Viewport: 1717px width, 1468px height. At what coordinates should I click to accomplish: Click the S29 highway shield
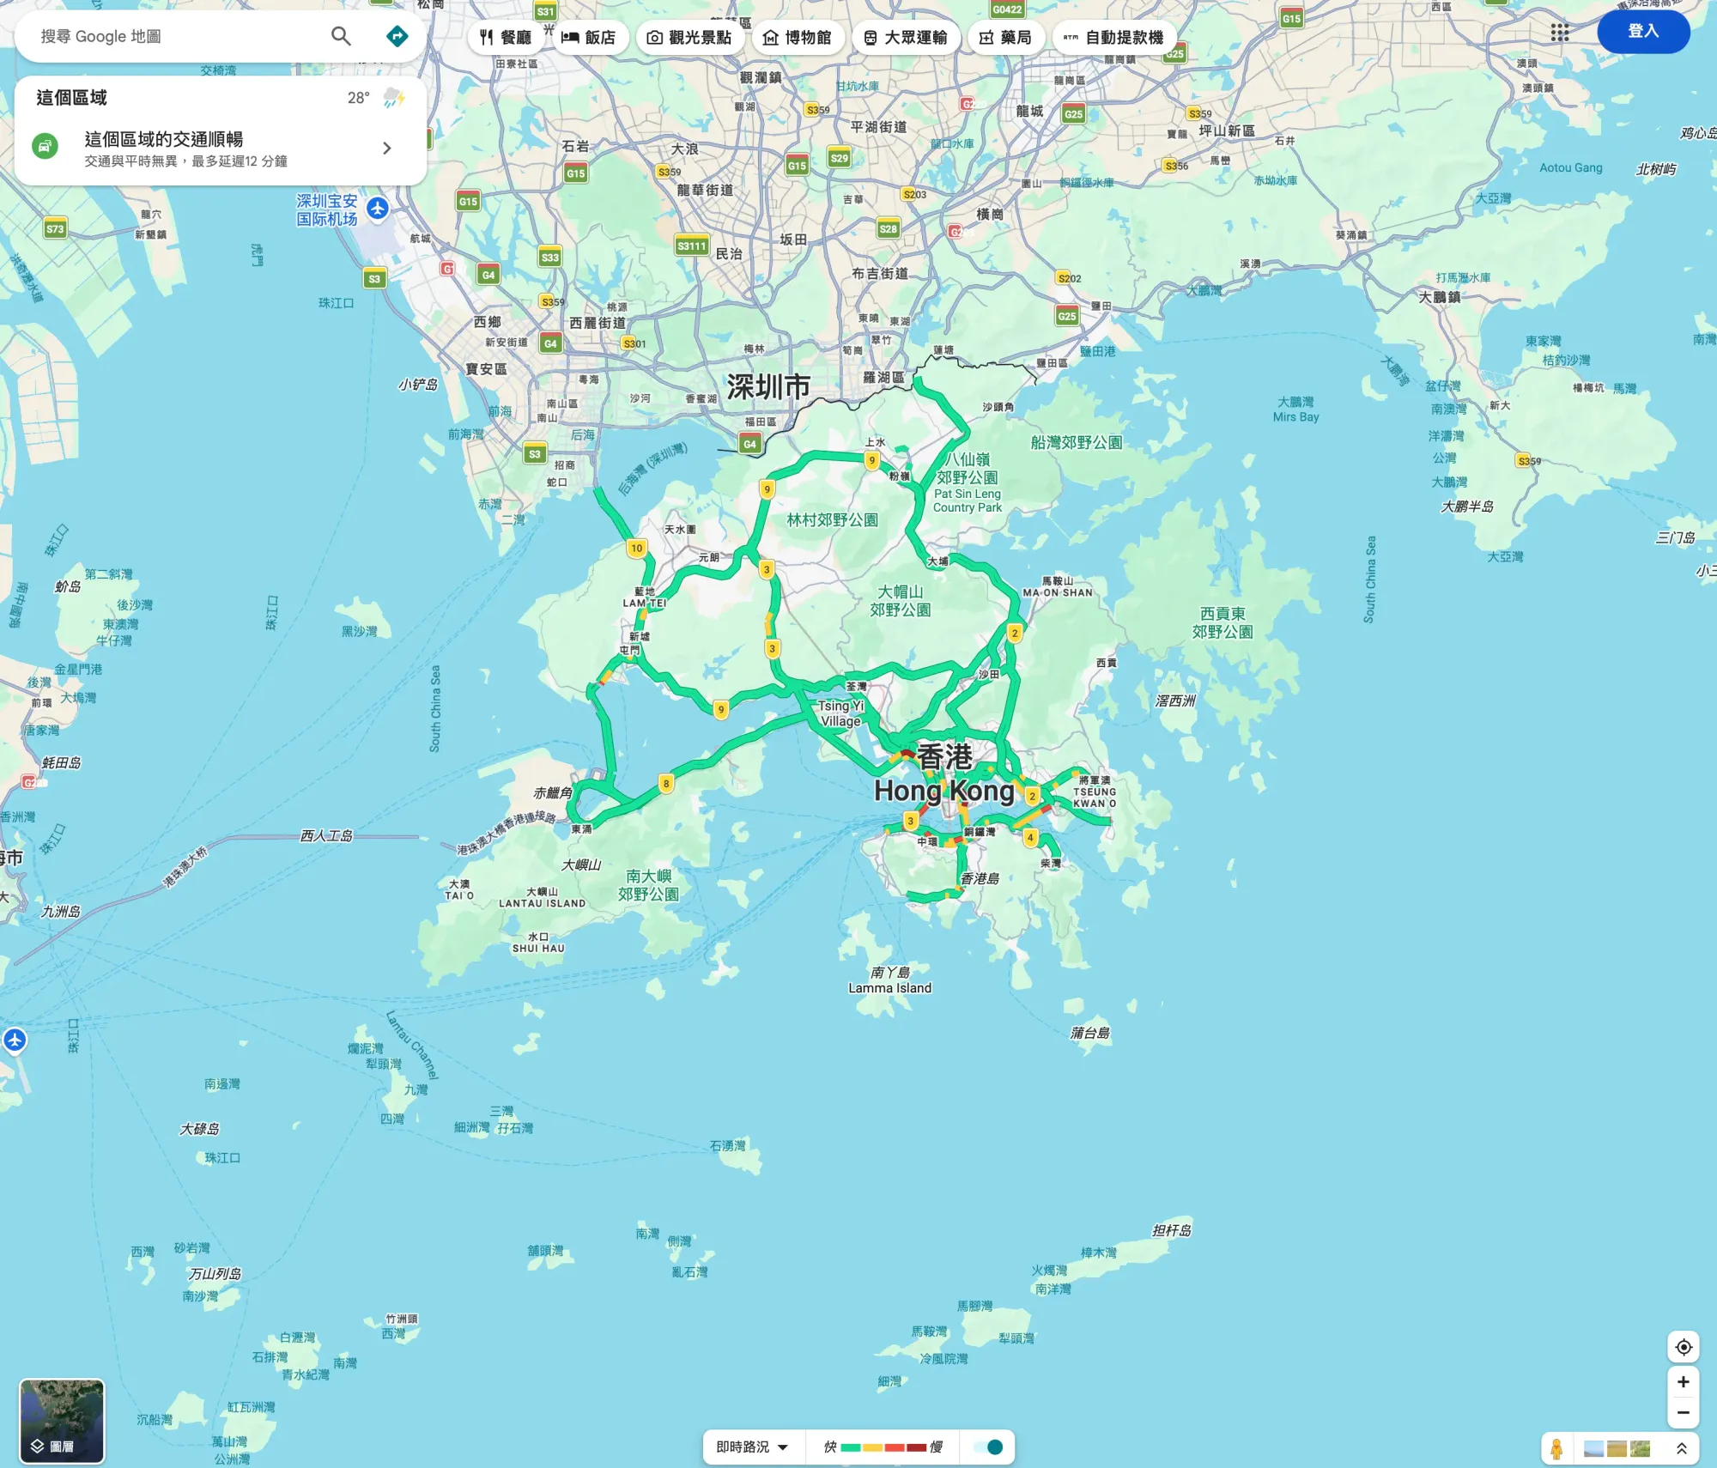click(839, 157)
